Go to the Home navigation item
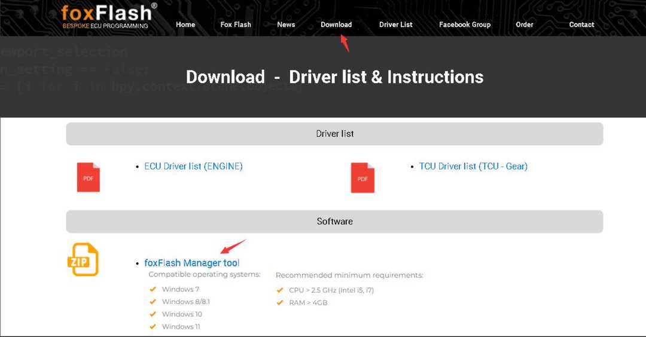 tap(185, 24)
